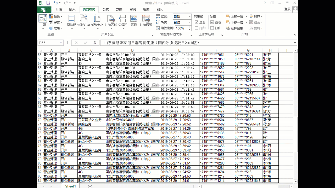Screen dimensions: 335x188
Task: Expand the Name Box dropdown arrow
Action: click(61, 43)
